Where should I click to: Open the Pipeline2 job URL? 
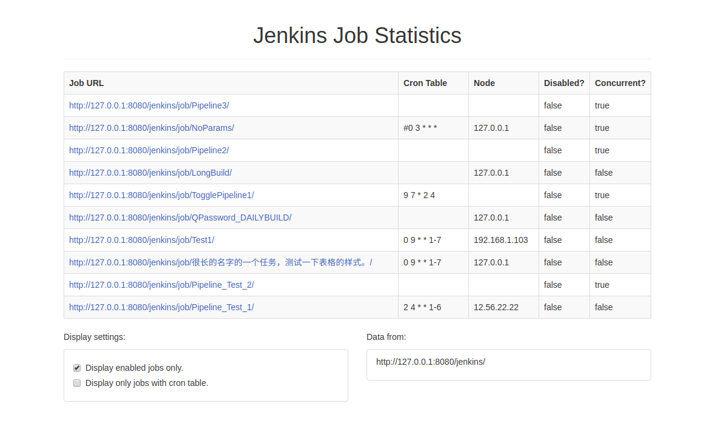pyautogui.click(x=149, y=150)
